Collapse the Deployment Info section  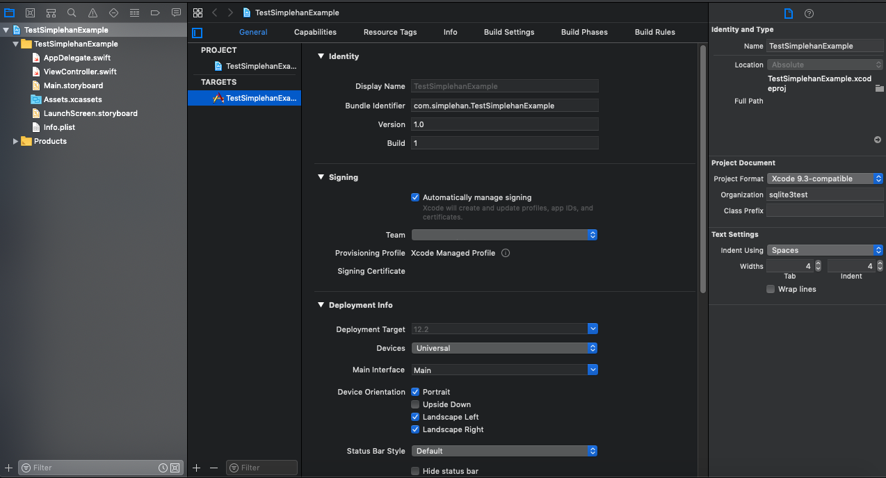(321, 305)
